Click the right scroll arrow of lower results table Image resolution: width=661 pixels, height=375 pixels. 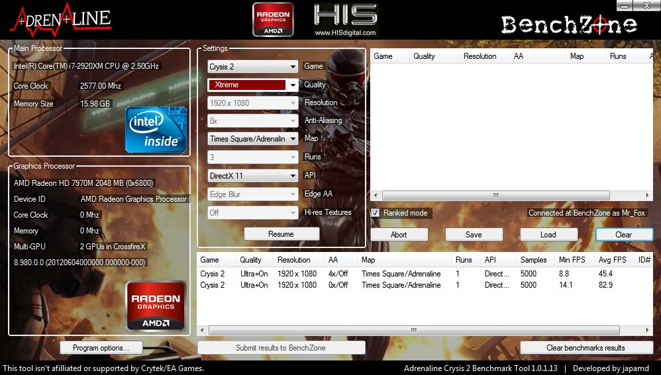[x=648, y=331]
